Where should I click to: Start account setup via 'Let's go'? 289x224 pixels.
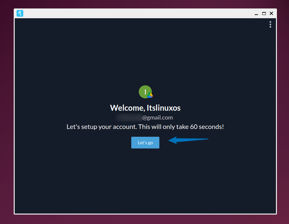[x=145, y=142]
